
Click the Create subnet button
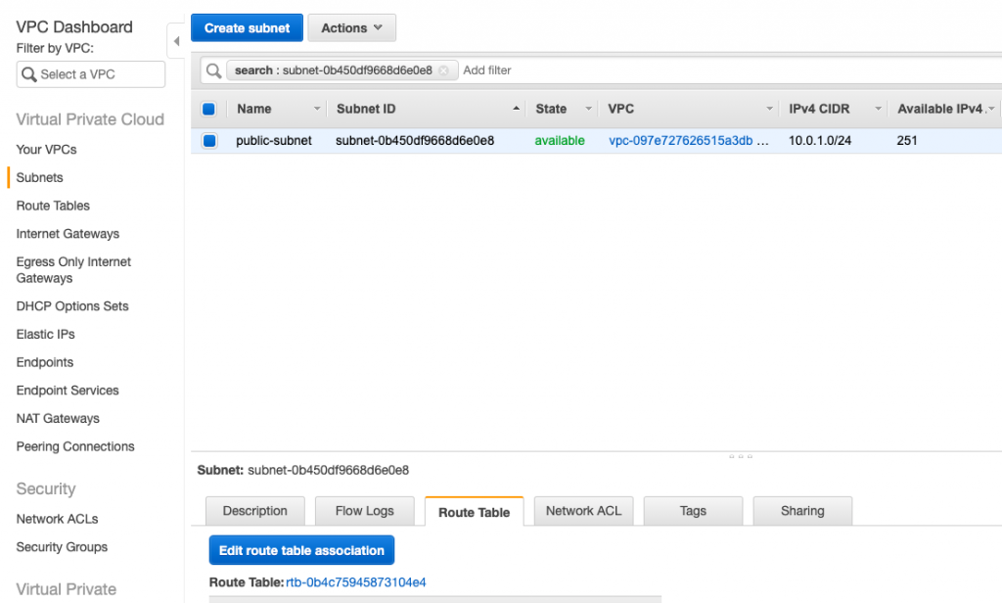[x=247, y=28]
